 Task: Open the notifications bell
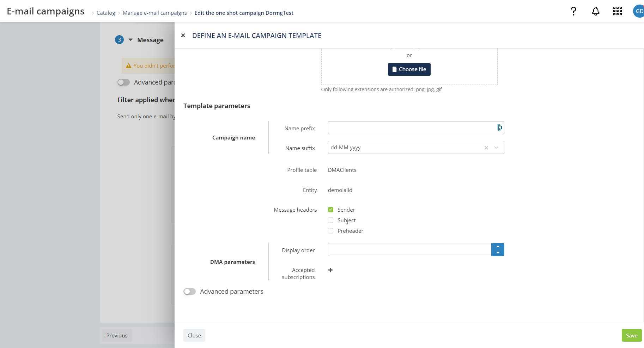click(596, 11)
